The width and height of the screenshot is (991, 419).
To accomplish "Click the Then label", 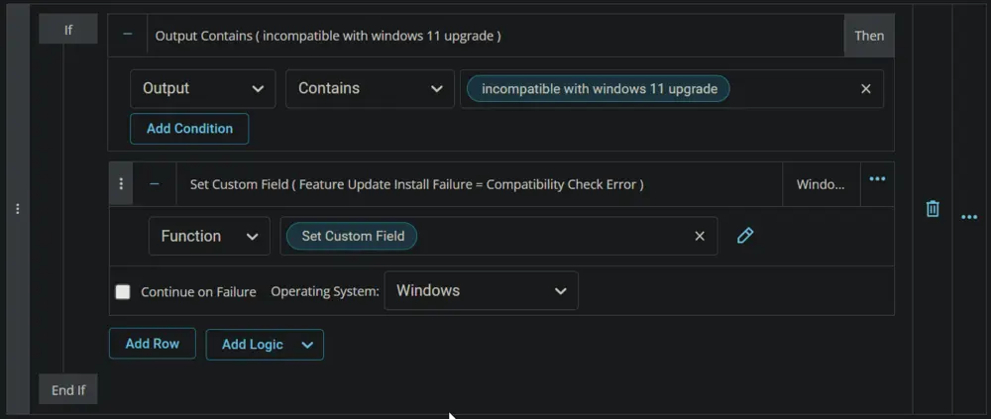I will 869,36.
